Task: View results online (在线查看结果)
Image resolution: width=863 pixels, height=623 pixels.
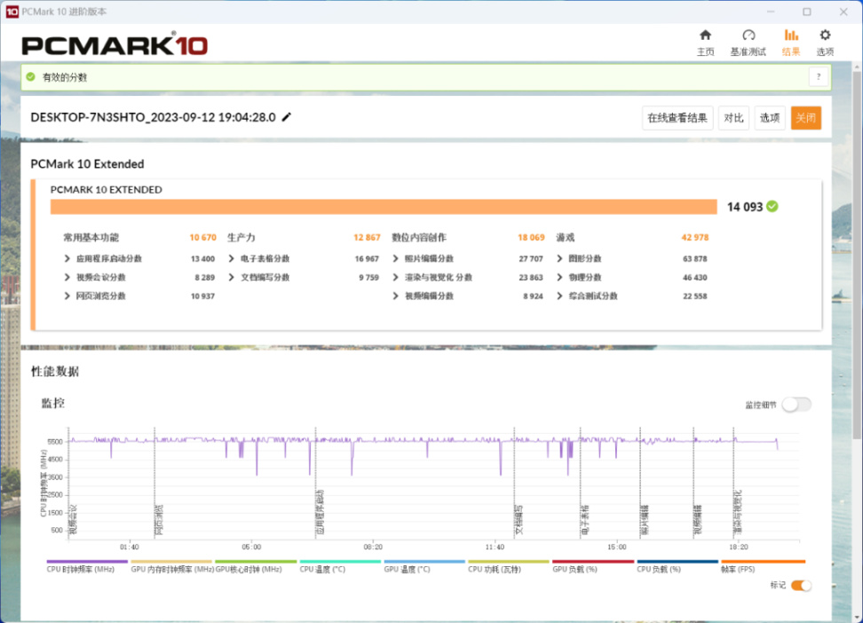Action: click(677, 118)
